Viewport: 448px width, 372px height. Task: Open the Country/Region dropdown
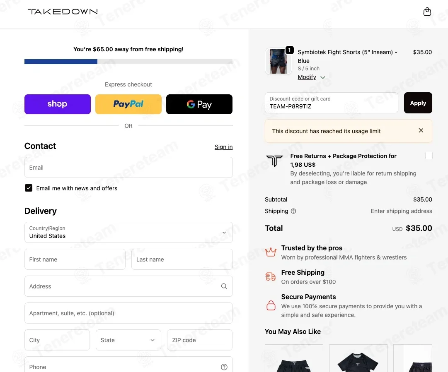tap(128, 233)
